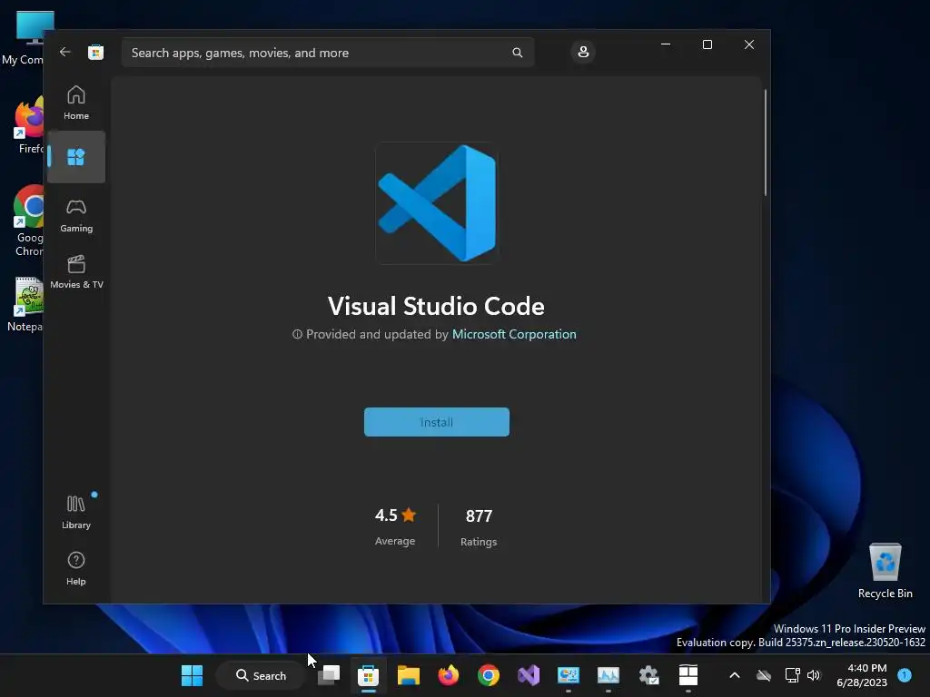Launch Google Chrome from the taskbar
This screenshot has width=930, height=697.
point(488,675)
